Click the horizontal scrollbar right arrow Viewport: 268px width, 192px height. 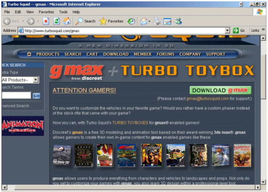[x=258, y=188]
